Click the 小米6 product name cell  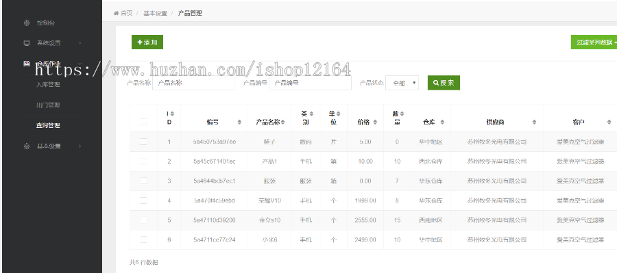click(x=269, y=239)
